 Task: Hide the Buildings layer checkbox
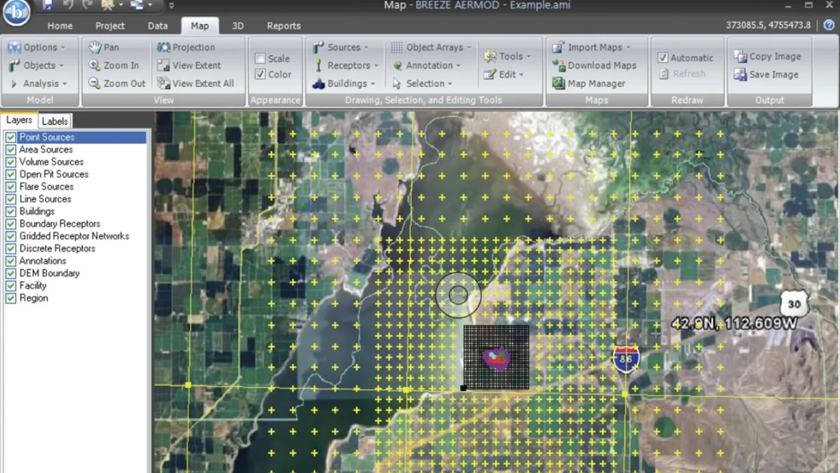tap(10, 211)
